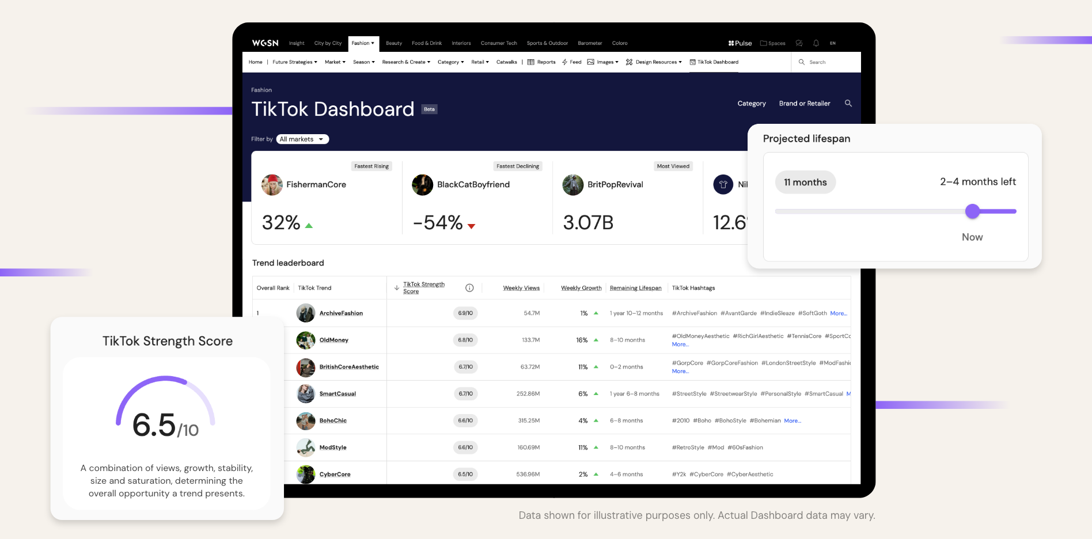Expand the Images dropdown
The height and width of the screenshot is (539, 1092).
603,62
